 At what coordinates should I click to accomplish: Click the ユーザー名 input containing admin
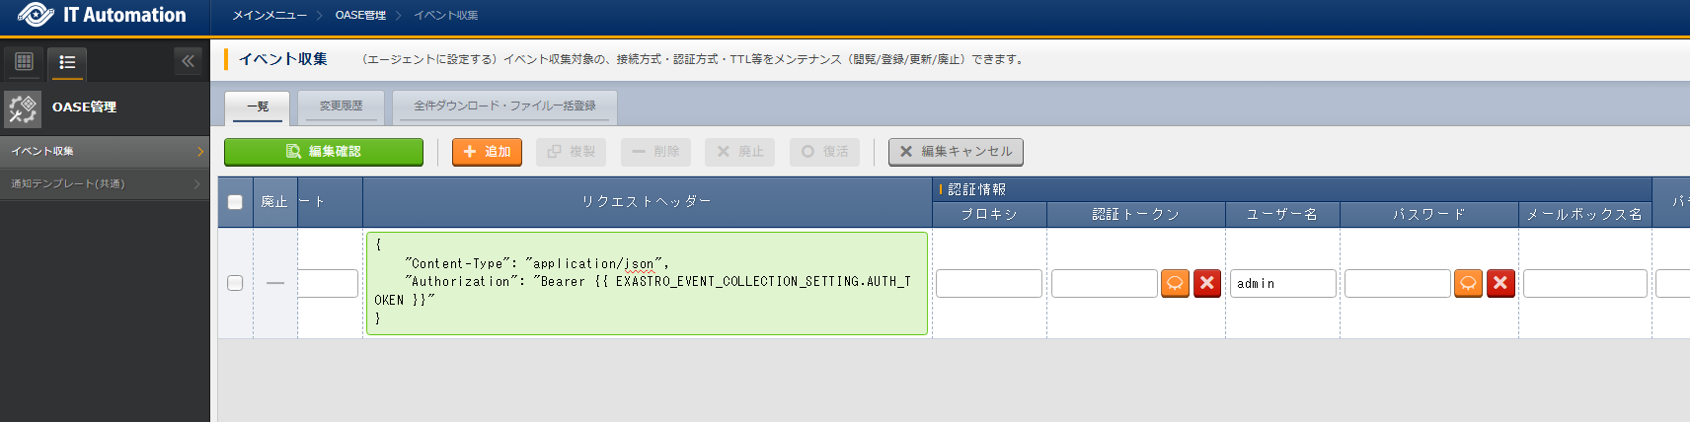1282,284
